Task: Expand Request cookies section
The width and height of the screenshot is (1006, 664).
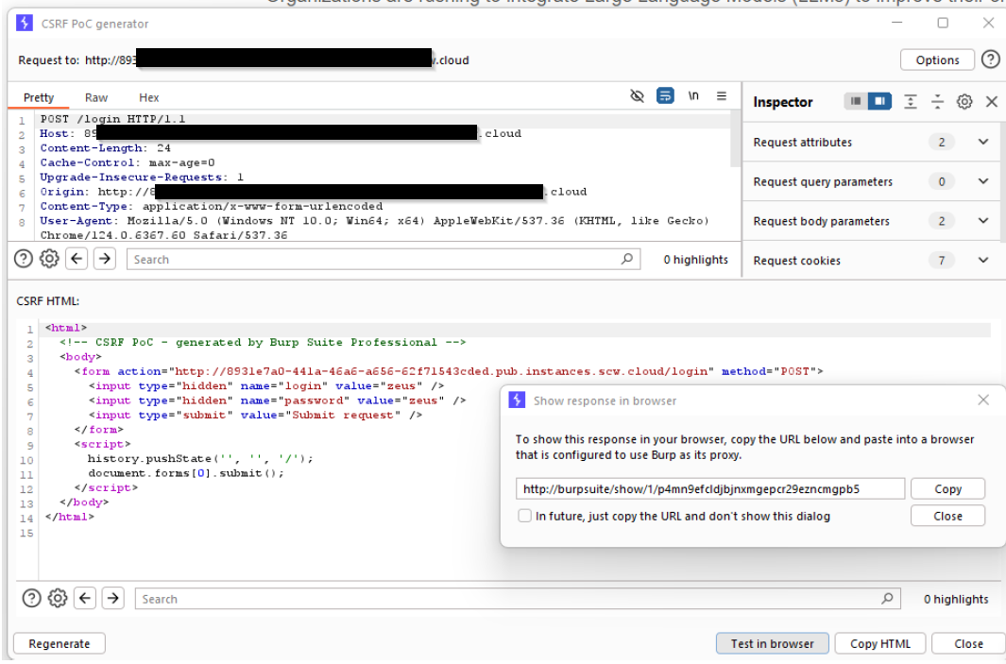Action: (983, 261)
